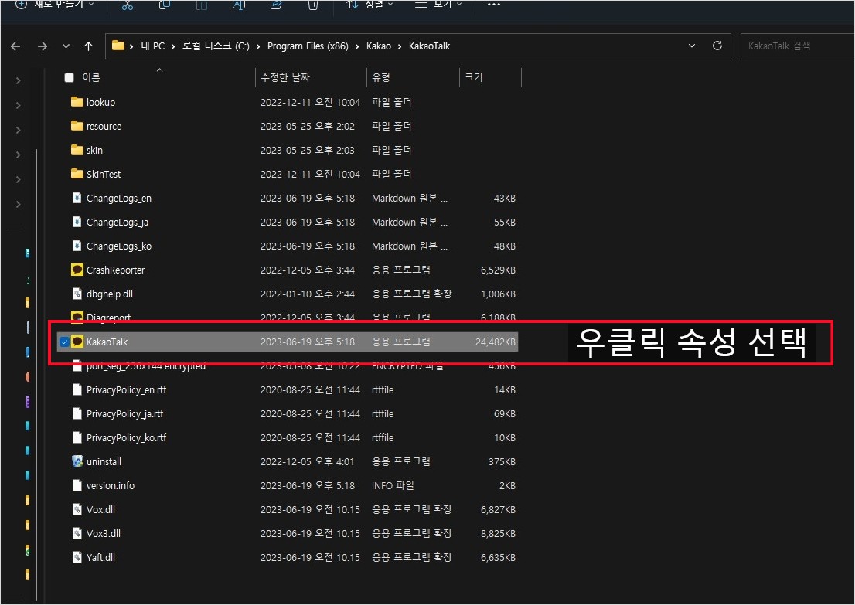Click the skin folder icon

tap(77, 150)
